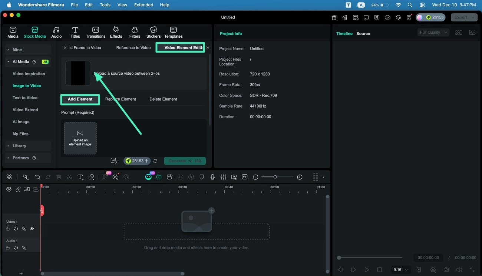Open the Extended menu in the menu bar

pos(143,5)
